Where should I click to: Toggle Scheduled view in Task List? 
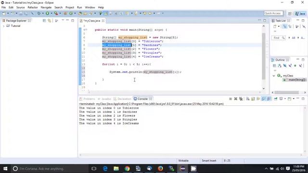tap(290, 26)
